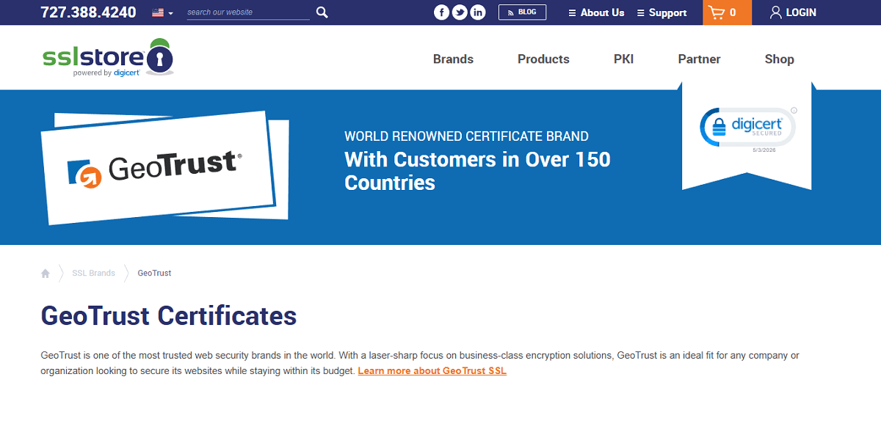This screenshot has height=440, width=881.
Task: Click 'WORLD RENOWNED CERTIFICATE BRAND' text
Action: pyautogui.click(x=466, y=136)
